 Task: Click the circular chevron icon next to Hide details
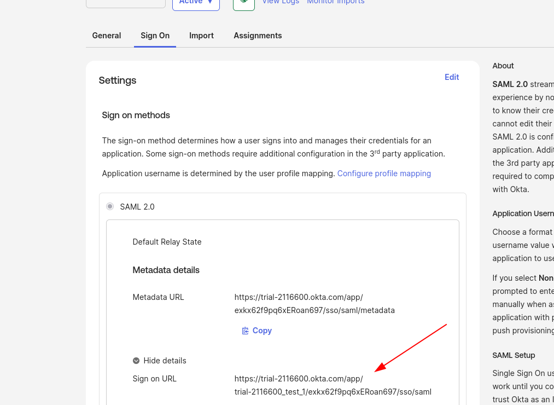pos(136,361)
